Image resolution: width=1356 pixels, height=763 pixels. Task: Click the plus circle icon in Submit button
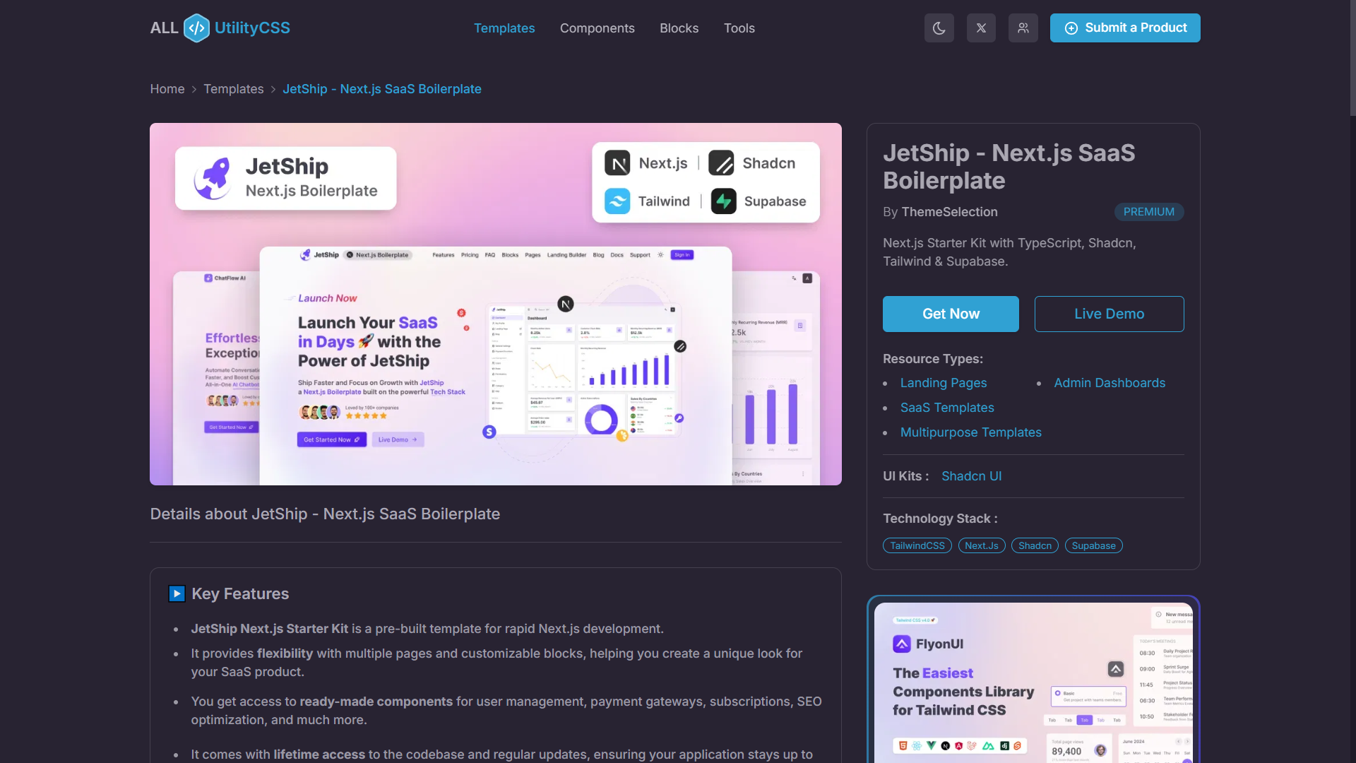point(1071,28)
